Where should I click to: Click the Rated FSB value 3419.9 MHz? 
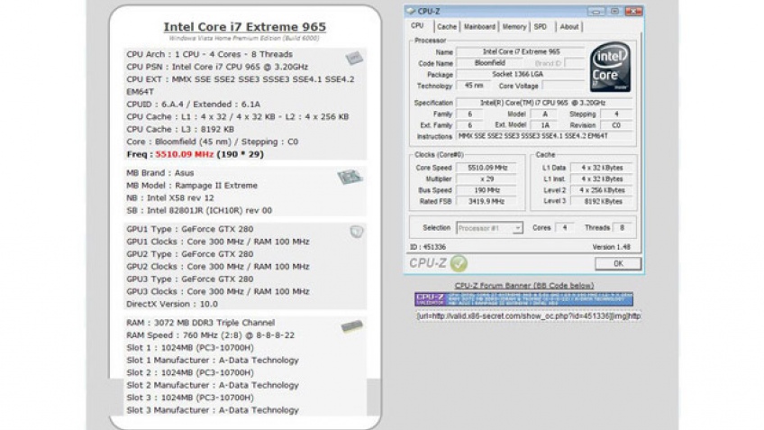pyautogui.click(x=487, y=201)
